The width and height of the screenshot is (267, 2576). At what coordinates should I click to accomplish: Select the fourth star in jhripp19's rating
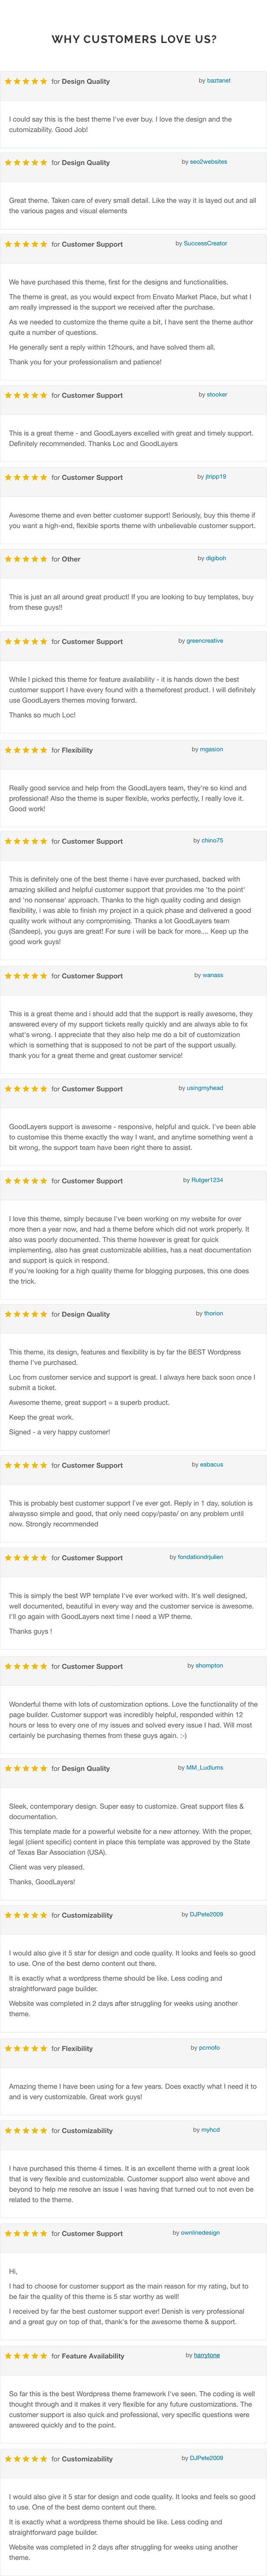[x=35, y=477]
